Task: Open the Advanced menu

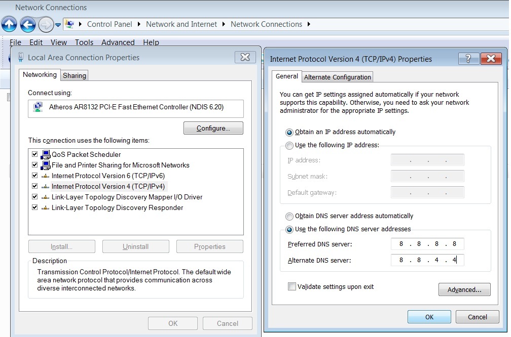Action: coord(118,43)
